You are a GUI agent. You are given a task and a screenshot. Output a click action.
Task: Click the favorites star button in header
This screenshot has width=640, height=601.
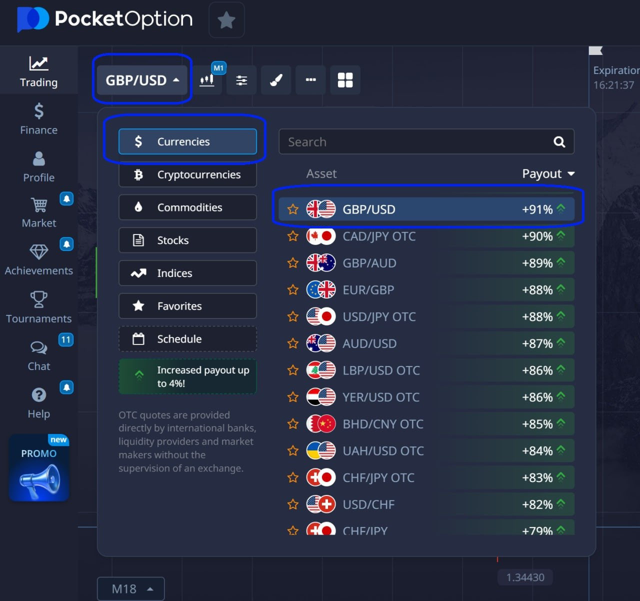point(226,20)
